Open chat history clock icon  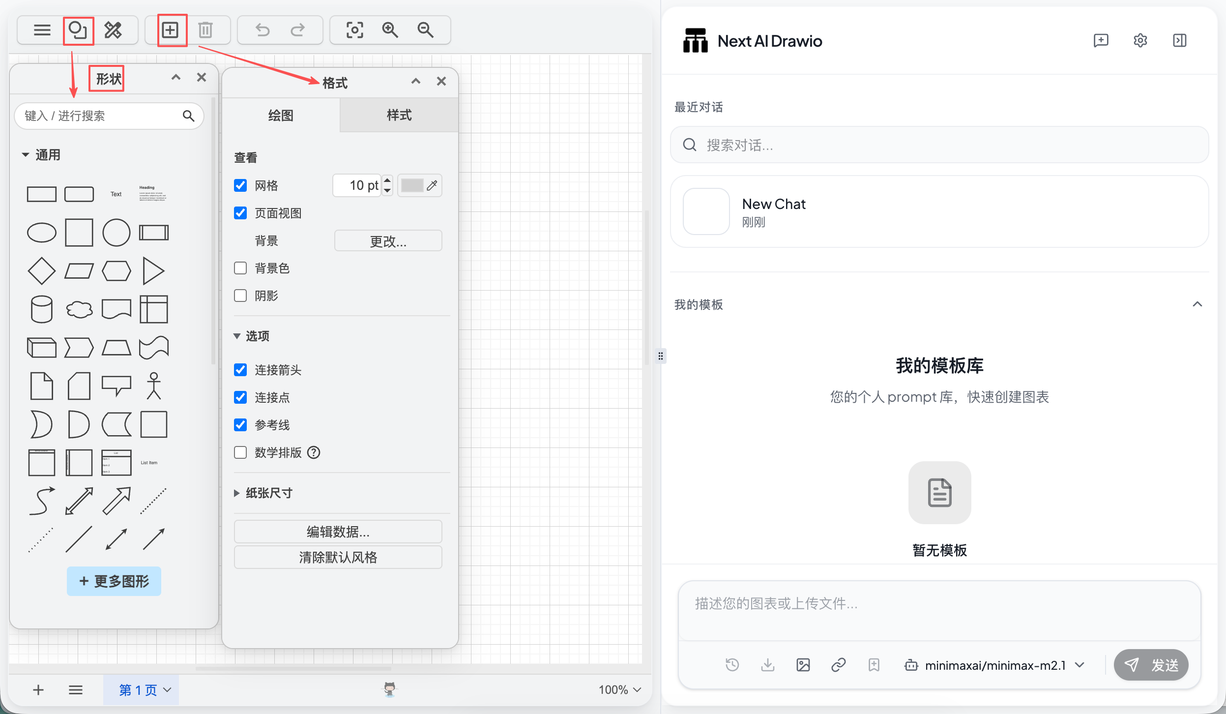tap(732, 665)
